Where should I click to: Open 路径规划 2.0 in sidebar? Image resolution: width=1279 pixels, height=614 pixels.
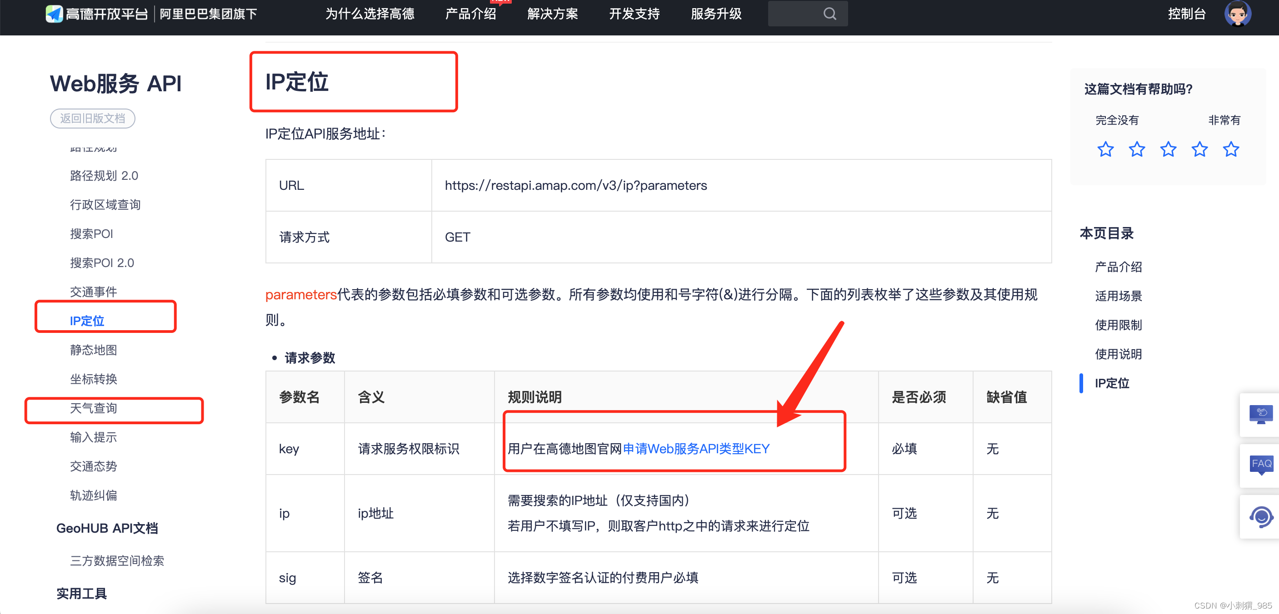point(104,176)
